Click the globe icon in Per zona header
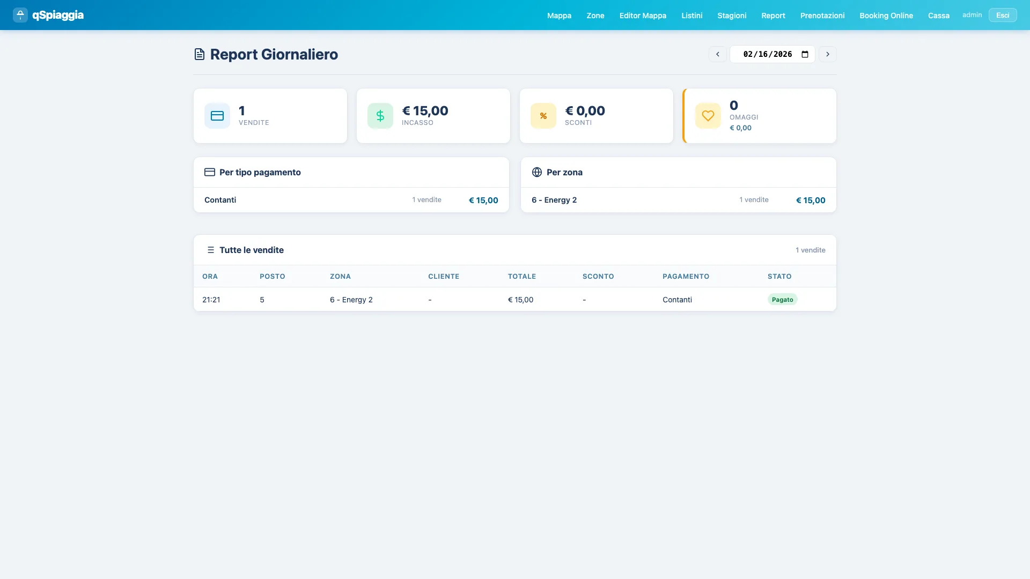The width and height of the screenshot is (1030, 579). (537, 172)
